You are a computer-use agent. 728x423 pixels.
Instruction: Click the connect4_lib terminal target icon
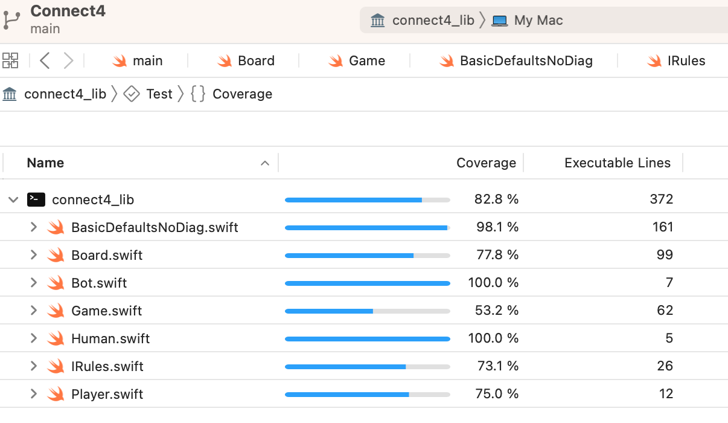click(x=36, y=199)
